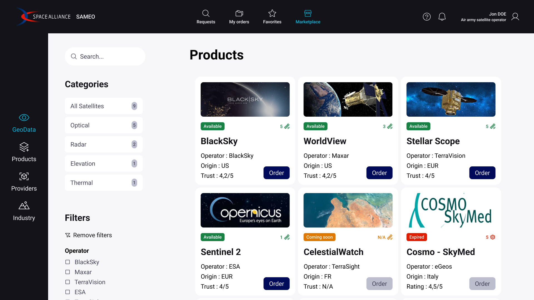Click the satellite count icon on WorldView card

point(390,126)
